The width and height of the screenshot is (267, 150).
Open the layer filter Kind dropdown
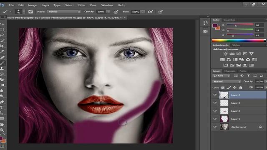pyautogui.click(x=221, y=76)
